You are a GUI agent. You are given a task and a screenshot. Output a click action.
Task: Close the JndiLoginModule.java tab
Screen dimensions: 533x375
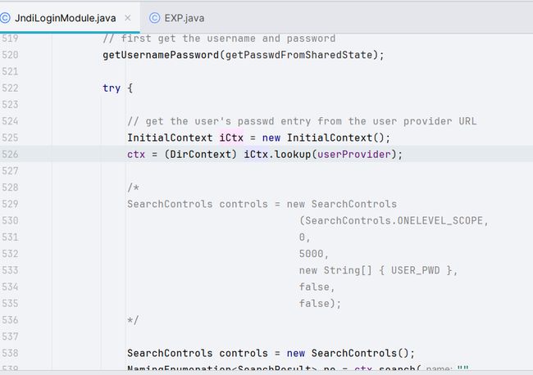tap(128, 18)
